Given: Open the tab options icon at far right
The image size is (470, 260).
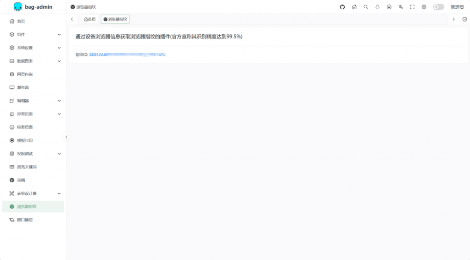Looking at the screenshot, I should coord(464,19).
